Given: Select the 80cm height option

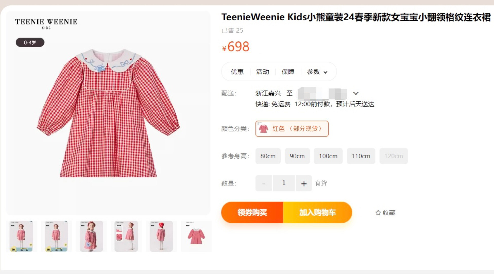Looking at the screenshot, I should pyautogui.click(x=268, y=156).
